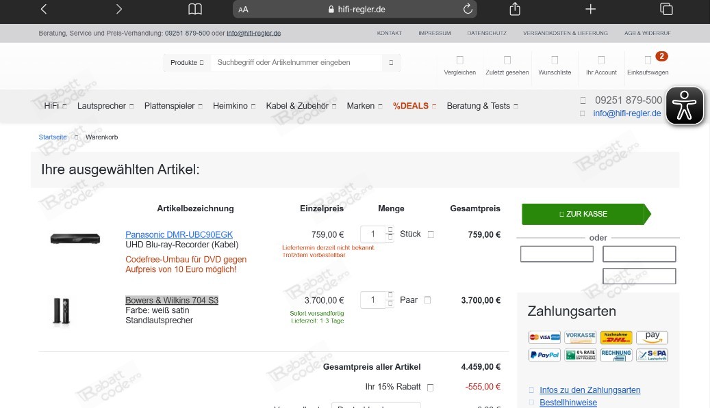
Task: Open Safari bookmarks book icon
Action: pyautogui.click(x=195, y=9)
